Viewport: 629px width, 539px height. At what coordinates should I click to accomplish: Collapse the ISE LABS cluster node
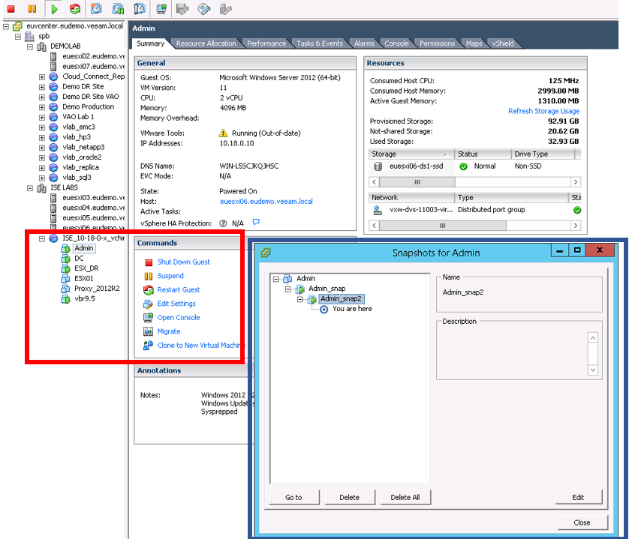[30, 188]
